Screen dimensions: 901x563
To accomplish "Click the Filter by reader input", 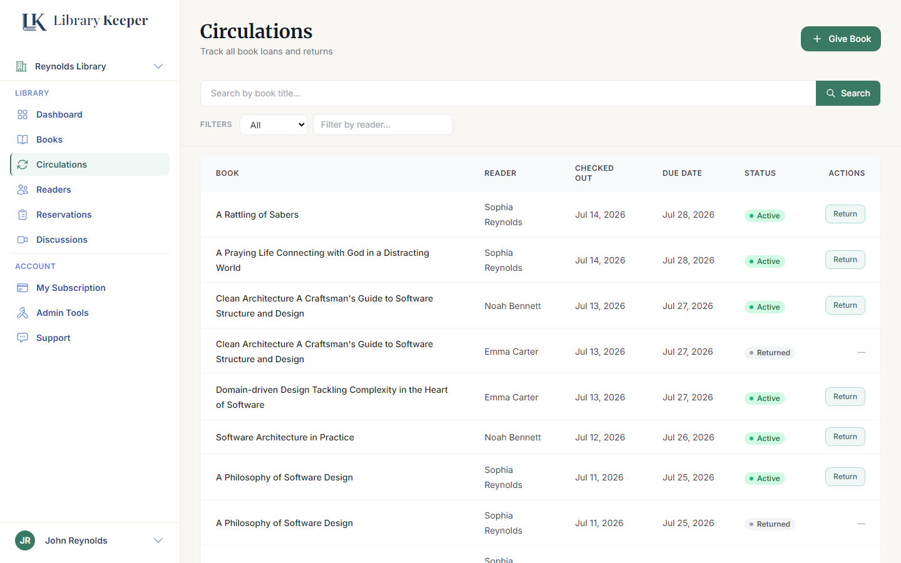I will [x=383, y=124].
